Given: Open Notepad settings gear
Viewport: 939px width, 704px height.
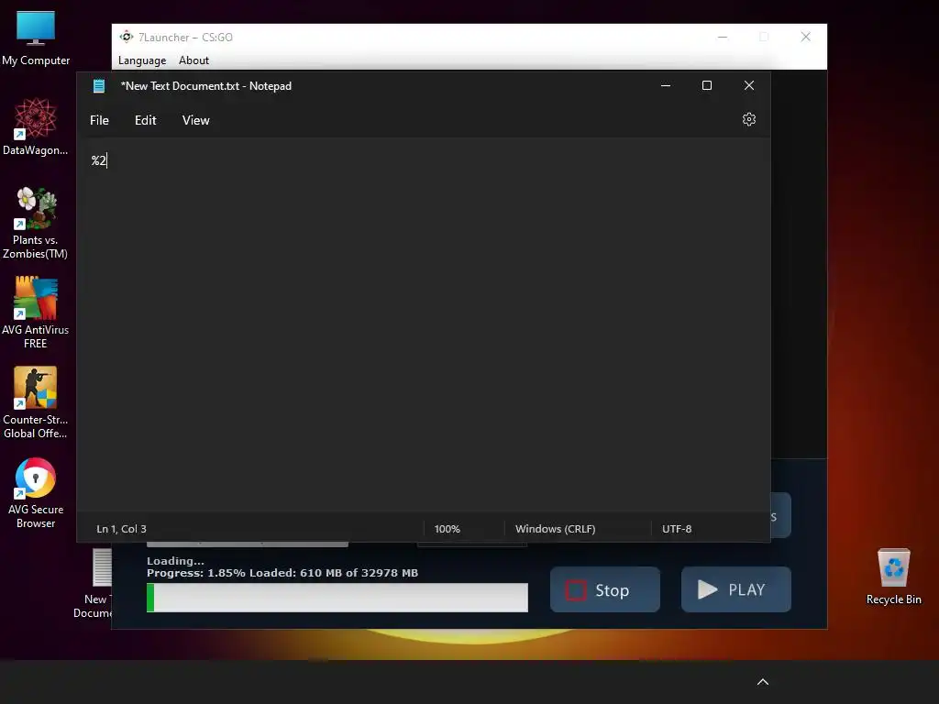Looking at the screenshot, I should point(748,120).
